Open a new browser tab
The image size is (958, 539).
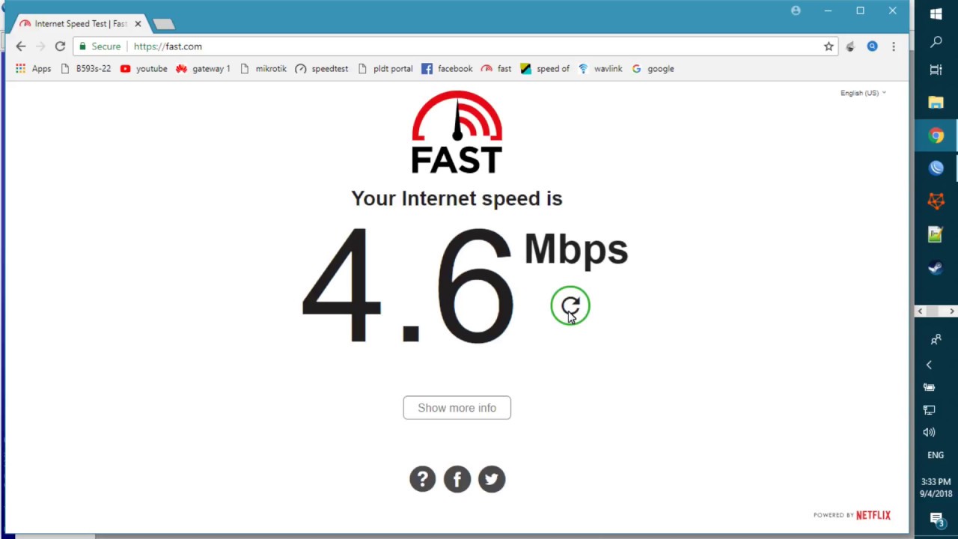[x=164, y=24]
